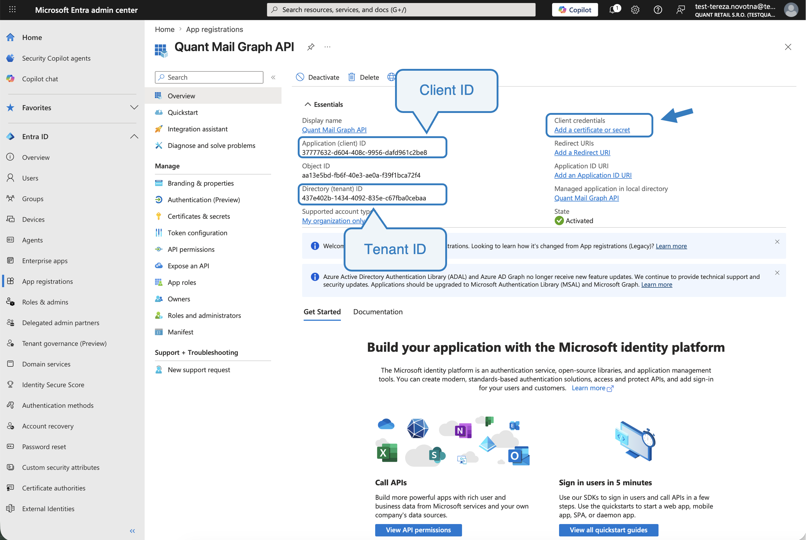Screen dimensions: 806x540
Task: Open the app launcher waffle icon
Action: click(12, 10)
